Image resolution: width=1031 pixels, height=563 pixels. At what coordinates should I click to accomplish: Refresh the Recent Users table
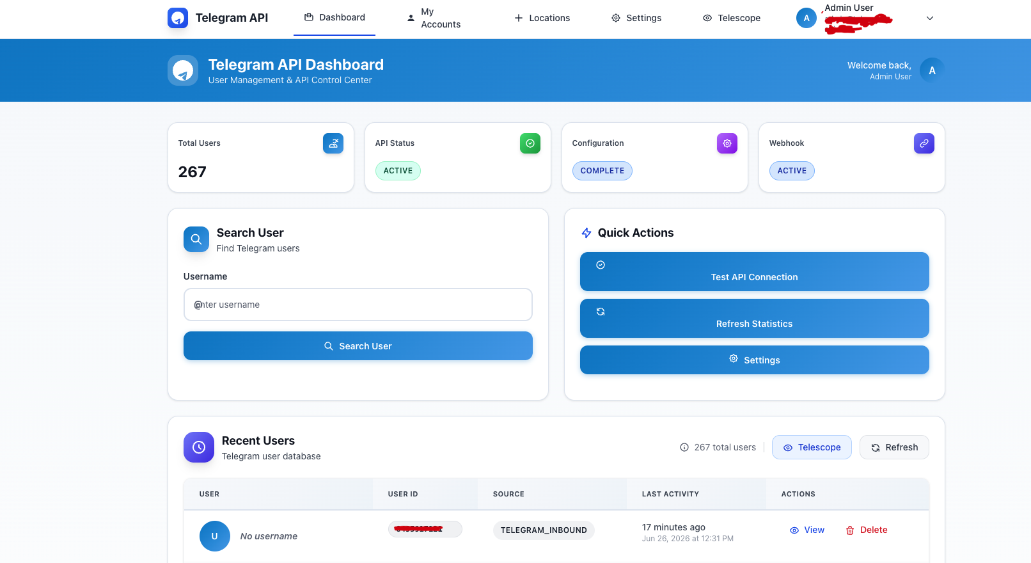click(x=894, y=447)
